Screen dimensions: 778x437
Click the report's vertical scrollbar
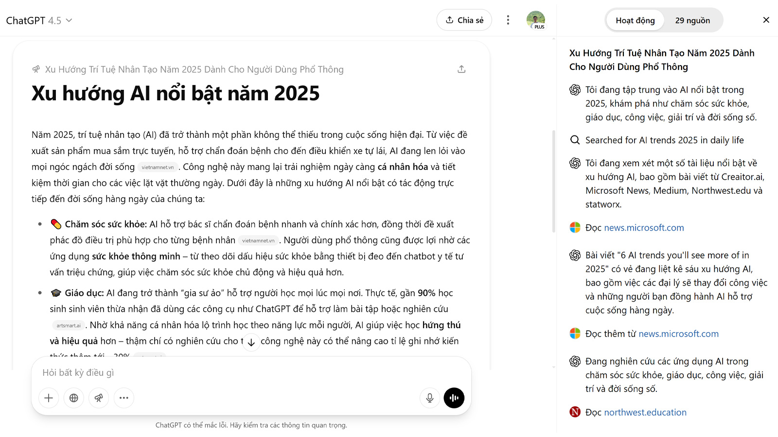pyautogui.click(x=553, y=181)
